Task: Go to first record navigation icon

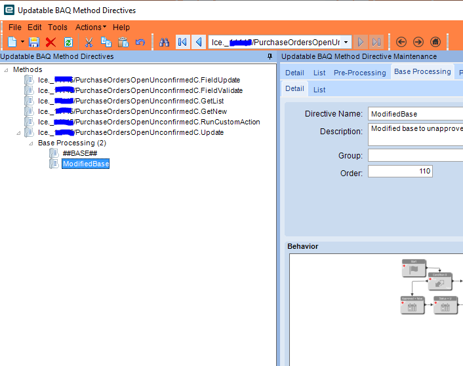Action: [x=182, y=42]
